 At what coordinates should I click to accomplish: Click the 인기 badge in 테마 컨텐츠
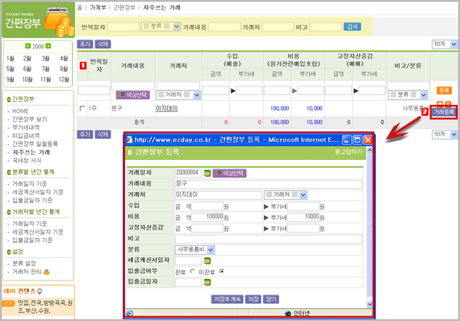coord(9,303)
